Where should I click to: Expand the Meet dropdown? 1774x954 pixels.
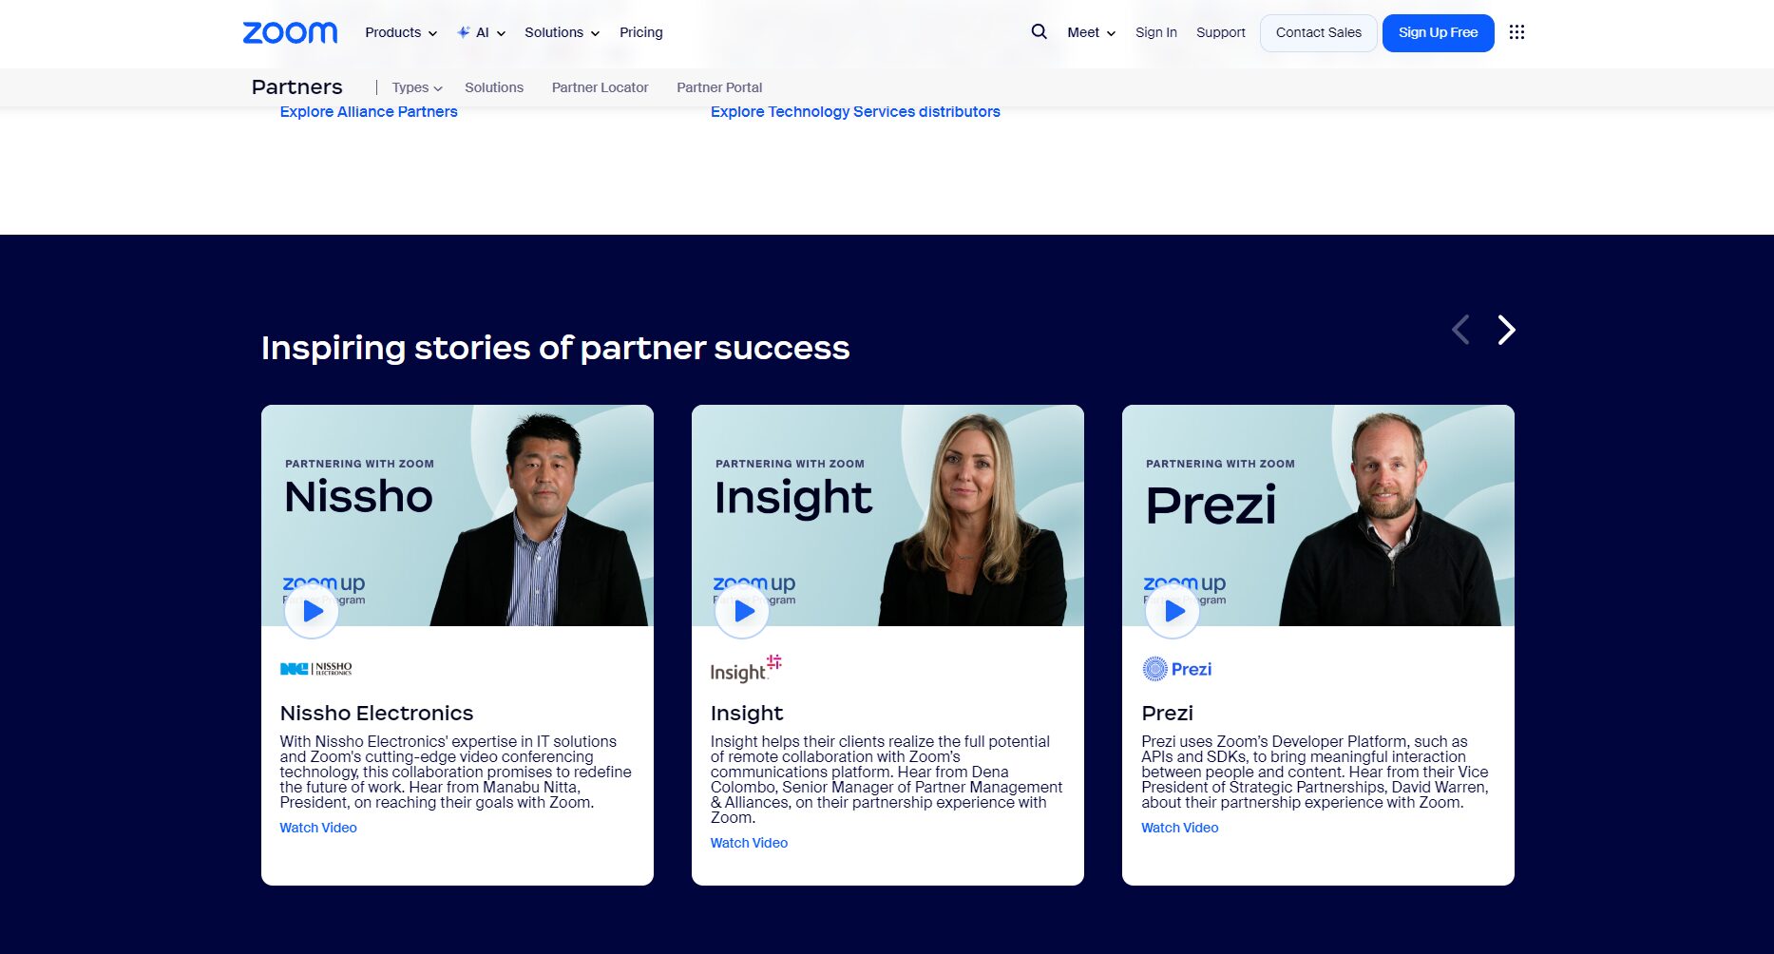(x=1091, y=32)
